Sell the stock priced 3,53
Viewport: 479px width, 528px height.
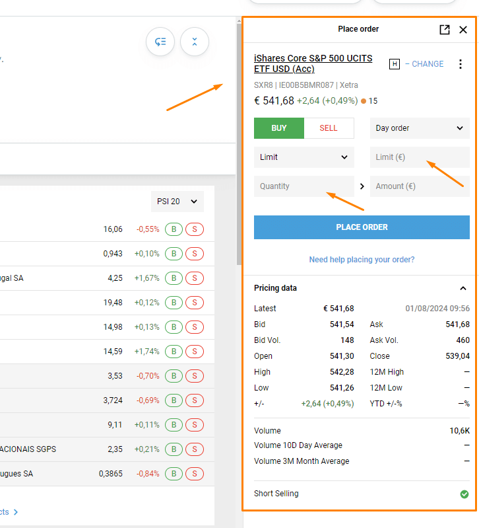(x=195, y=376)
